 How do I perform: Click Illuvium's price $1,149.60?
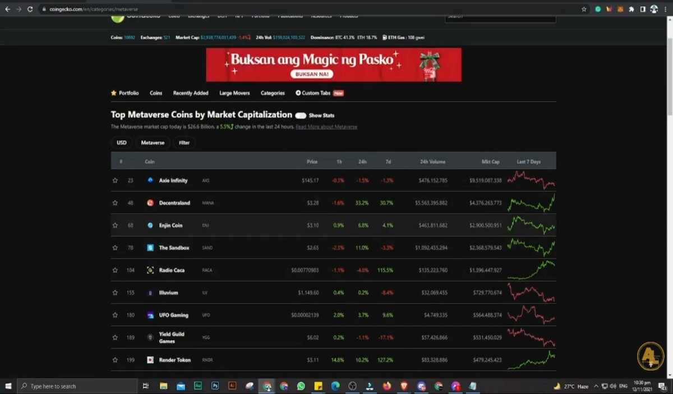pyautogui.click(x=308, y=292)
